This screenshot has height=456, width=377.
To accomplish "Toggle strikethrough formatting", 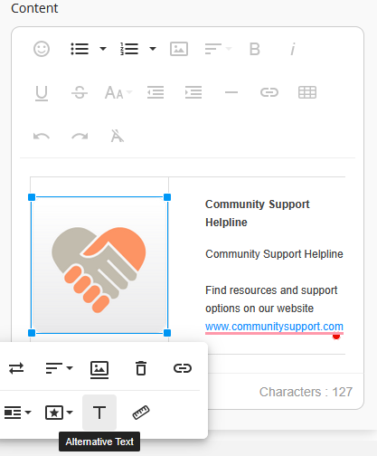I will [80, 92].
